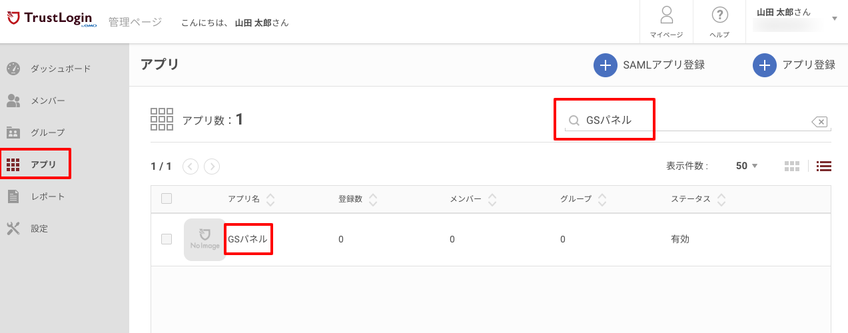Sort by アプリ名 column arrows
Viewport: 848px width, 333px height.
pyautogui.click(x=270, y=199)
